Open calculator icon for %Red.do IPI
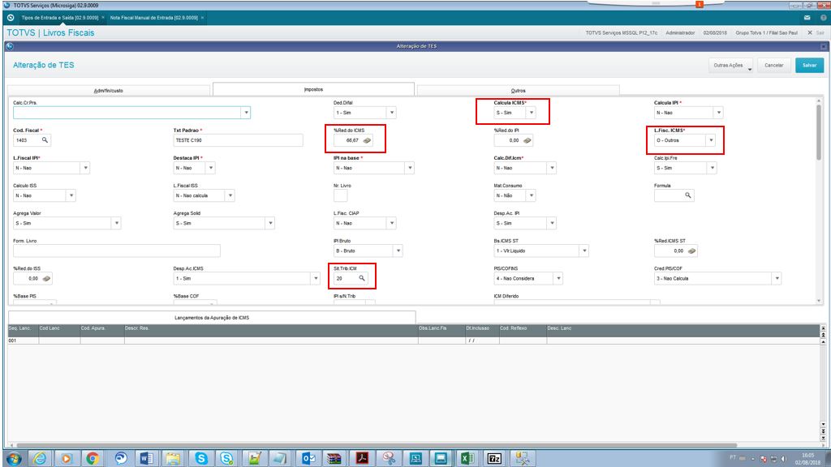The height and width of the screenshot is (467, 831). tap(527, 140)
